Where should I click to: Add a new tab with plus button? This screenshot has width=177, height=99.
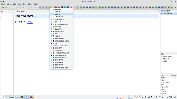[15, 11]
